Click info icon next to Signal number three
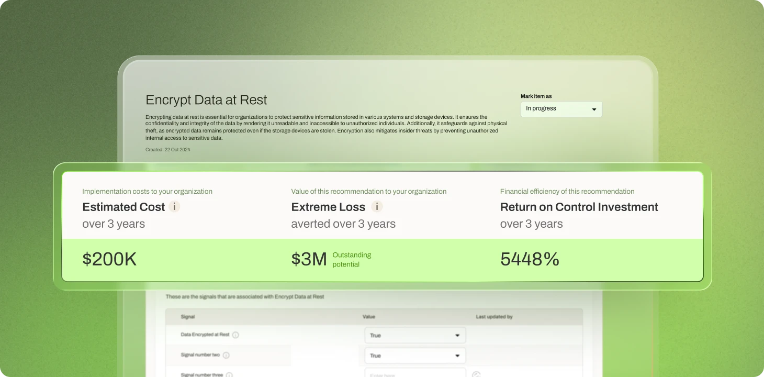The width and height of the screenshot is (764, 377). pos(229,374)
